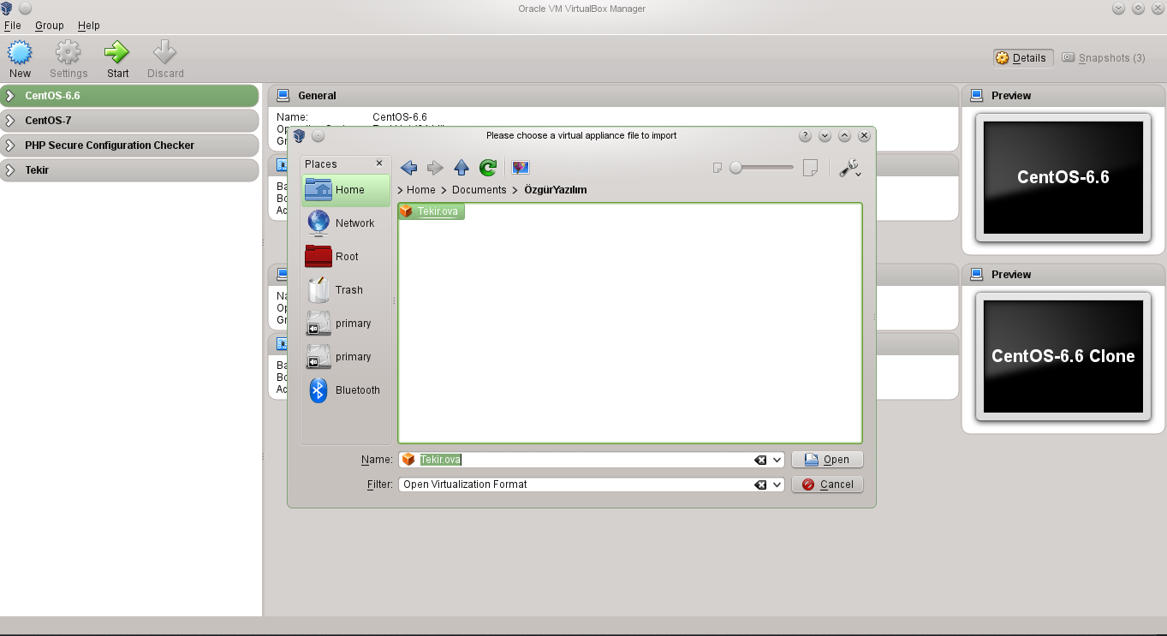
Task: Select the CentOS-7 group
Action: click(x=129, y=121)
